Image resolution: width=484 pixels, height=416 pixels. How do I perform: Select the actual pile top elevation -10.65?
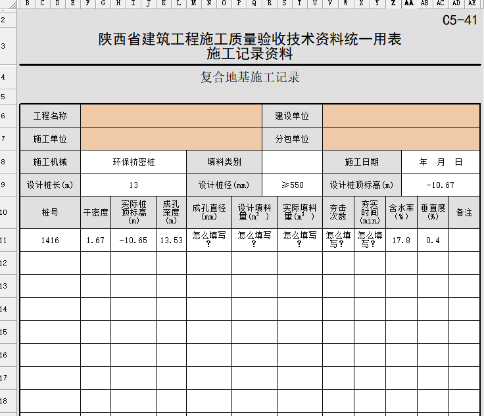[x=133, y=241]
